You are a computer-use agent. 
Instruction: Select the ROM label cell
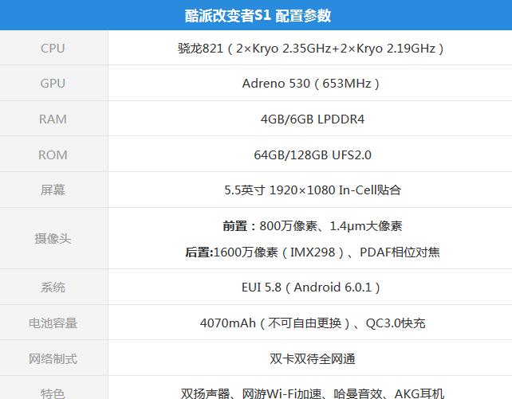pyautogui.click(x=54, y=155)
